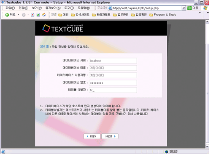The image size is (211, 154).
Task: Focus the 테이블 식별자 field with tc_
Action: [x=113, y=90]
